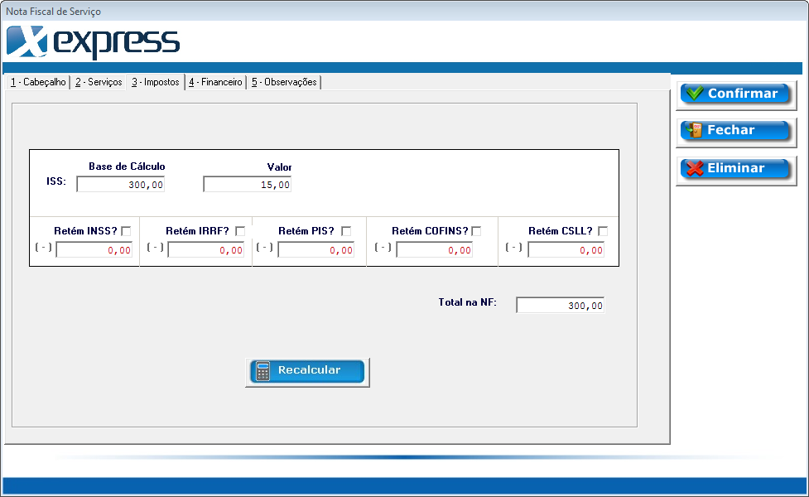Click the door icon on Fechar button
809x497 pixels.
695,130
